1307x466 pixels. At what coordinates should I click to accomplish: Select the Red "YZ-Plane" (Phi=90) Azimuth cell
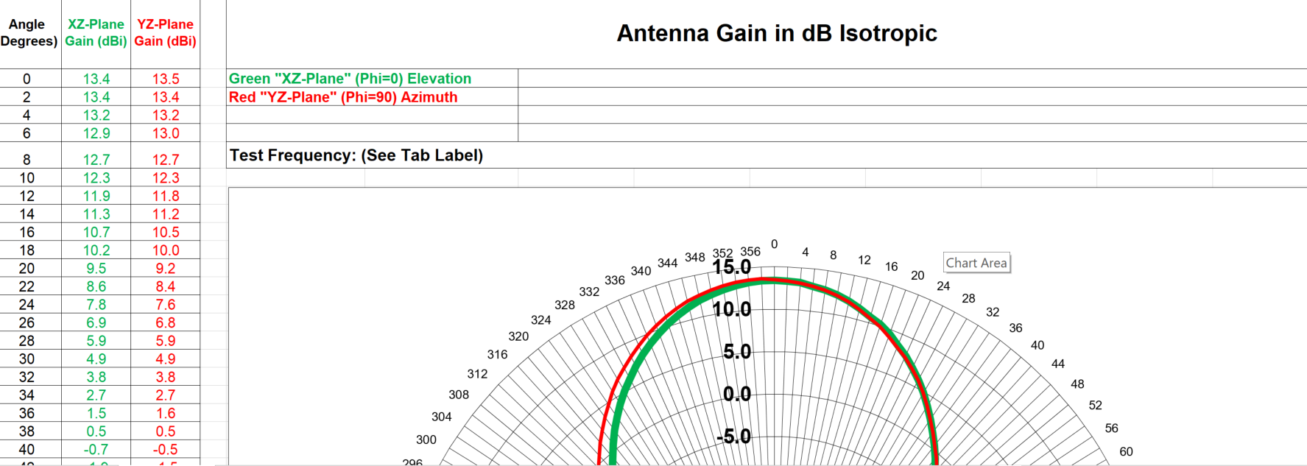pyautogui.click(x=373, y=97)
